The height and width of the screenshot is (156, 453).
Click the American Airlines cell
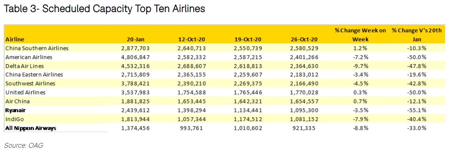coord(29,57)
